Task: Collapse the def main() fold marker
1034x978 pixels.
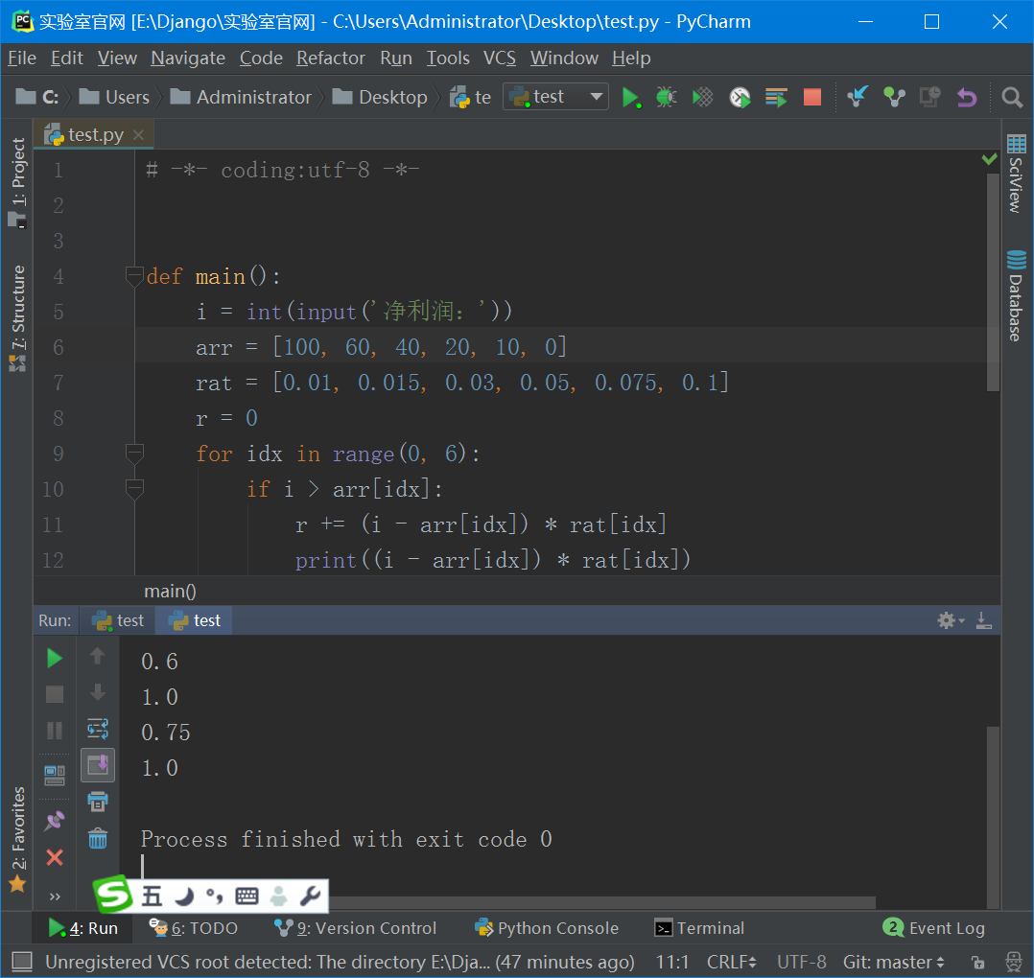Action: (134, 276)
